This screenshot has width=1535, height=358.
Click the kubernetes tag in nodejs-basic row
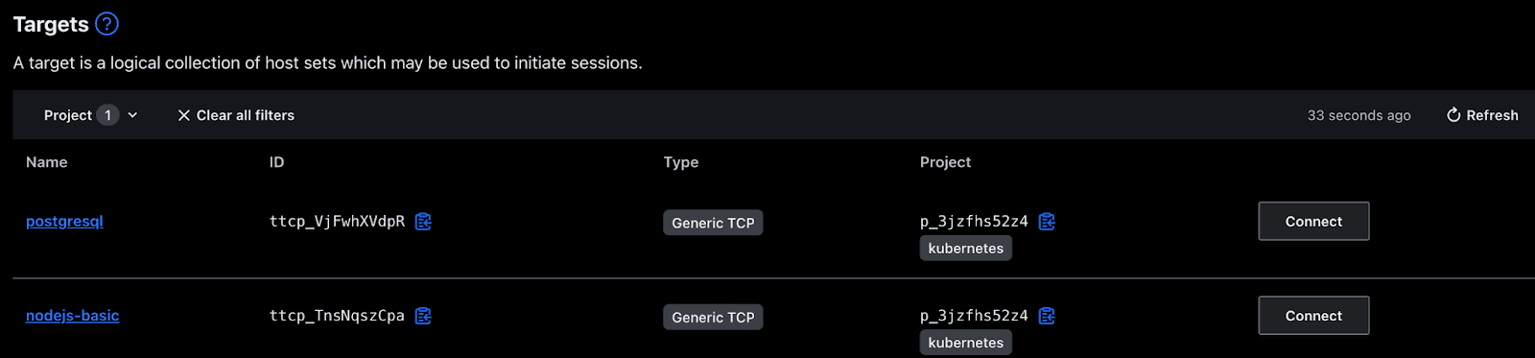965,343
